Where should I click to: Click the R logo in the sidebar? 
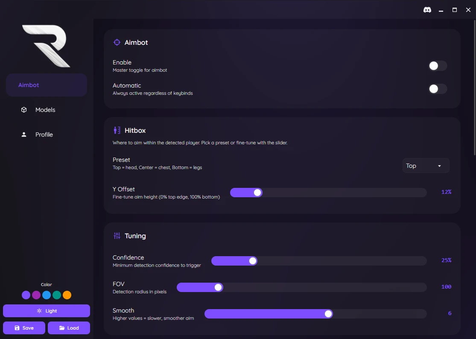point(46,46)
